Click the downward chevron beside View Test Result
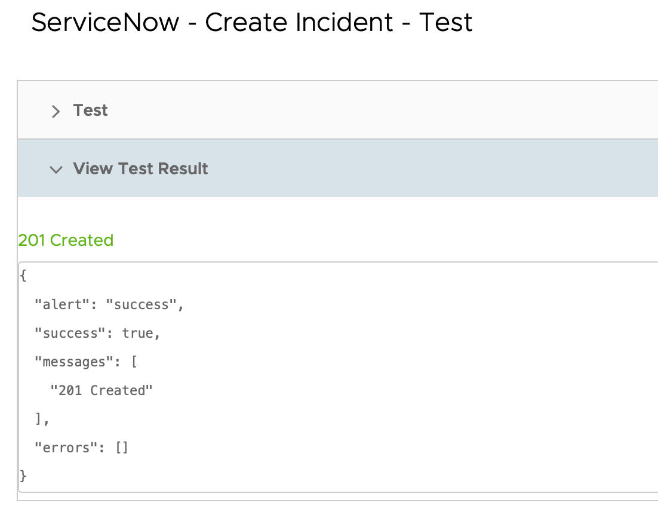Screen dimensions: 658x506 click(x=56, y=169)
